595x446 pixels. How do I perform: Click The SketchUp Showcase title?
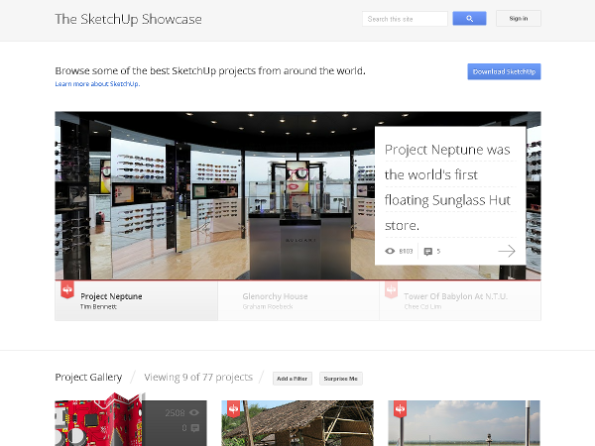point(128,19)
